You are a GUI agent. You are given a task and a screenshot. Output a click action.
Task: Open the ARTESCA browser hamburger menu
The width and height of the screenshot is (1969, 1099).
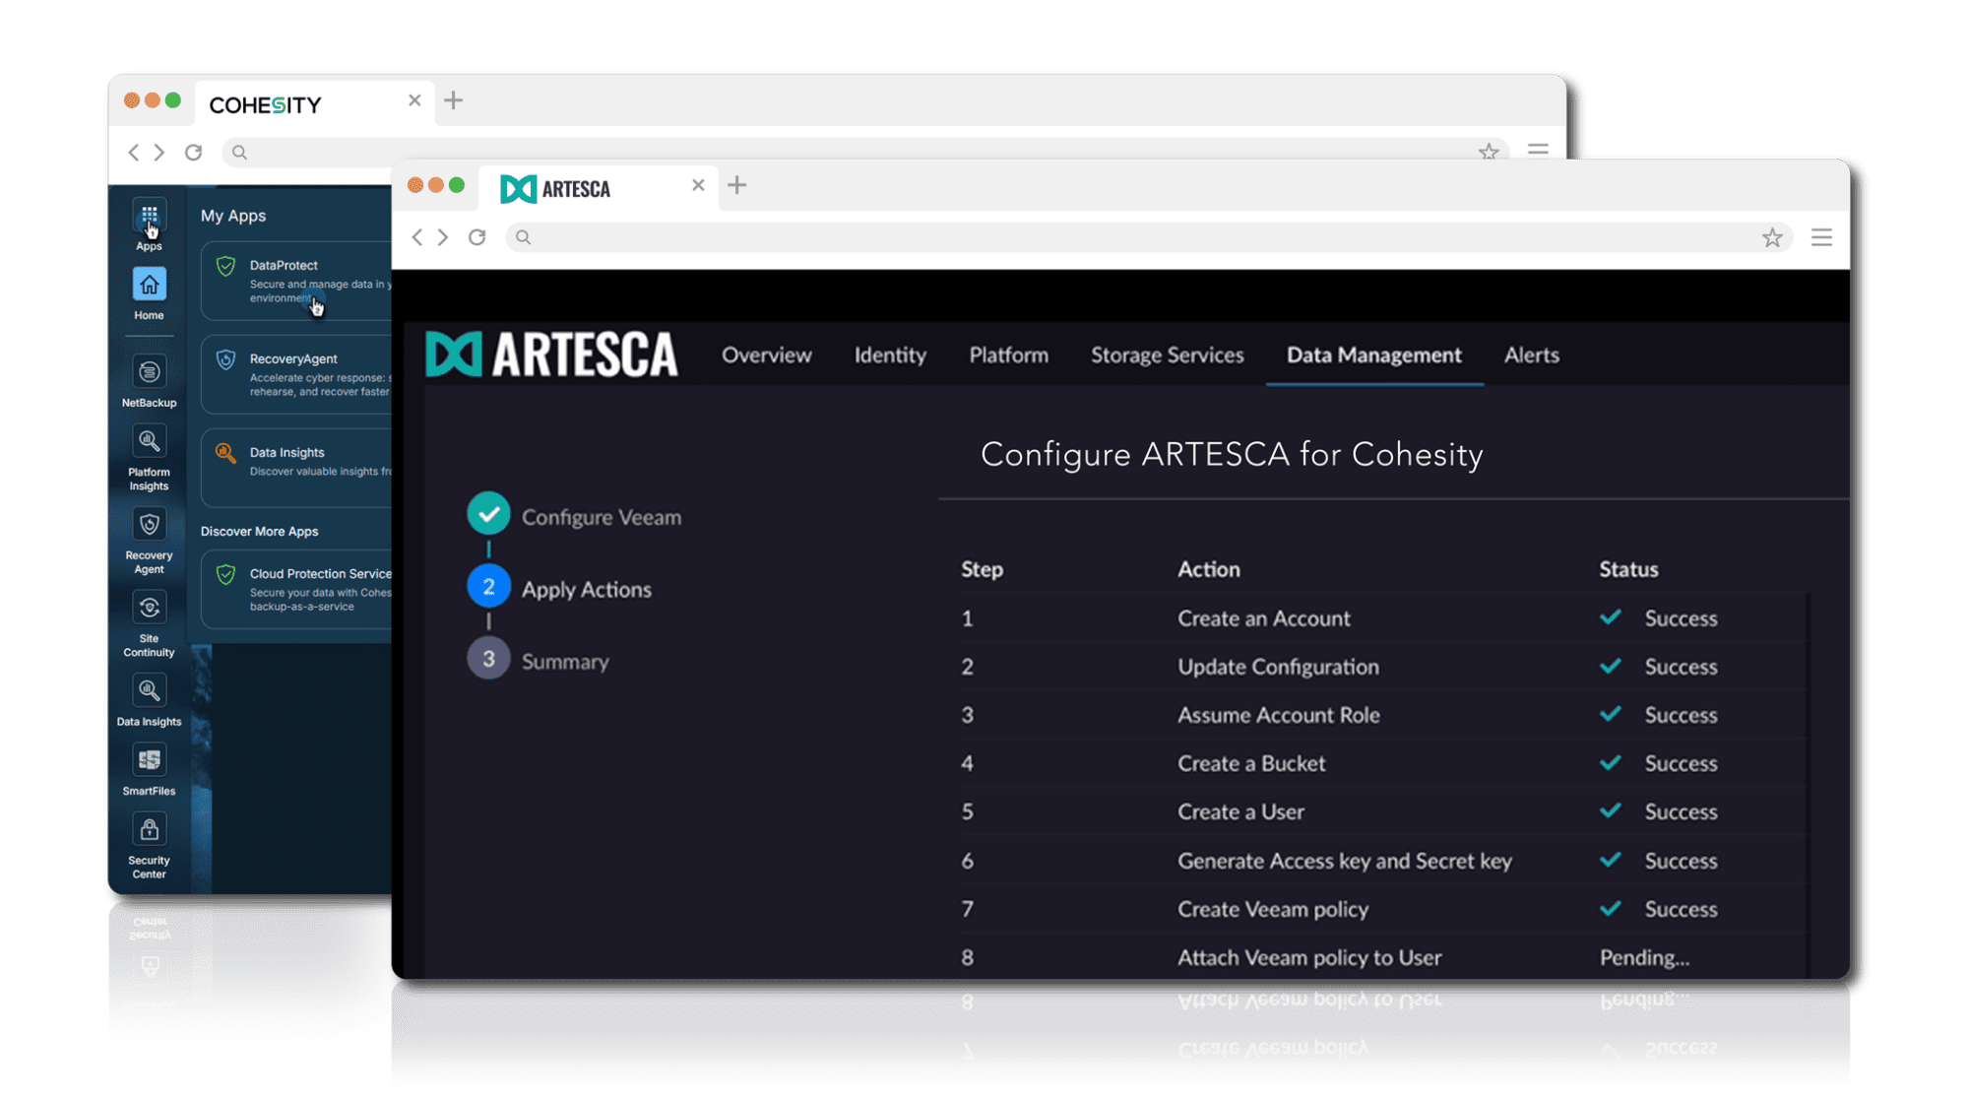click(1821, 237)
